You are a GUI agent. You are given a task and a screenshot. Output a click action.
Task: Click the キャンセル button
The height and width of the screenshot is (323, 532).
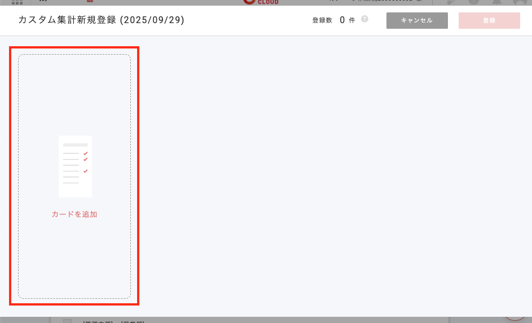tap(417, 20)
